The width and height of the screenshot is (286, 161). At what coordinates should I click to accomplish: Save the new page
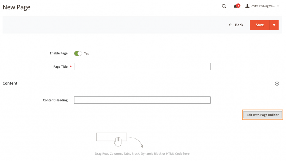pyautogui.click(x=259, y=25)
